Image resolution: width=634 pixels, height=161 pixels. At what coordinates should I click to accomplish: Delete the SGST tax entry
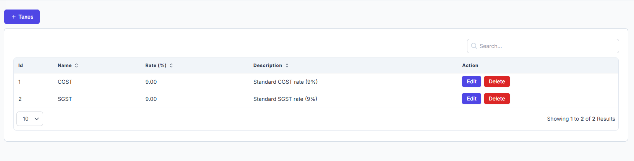click(497, 99)
